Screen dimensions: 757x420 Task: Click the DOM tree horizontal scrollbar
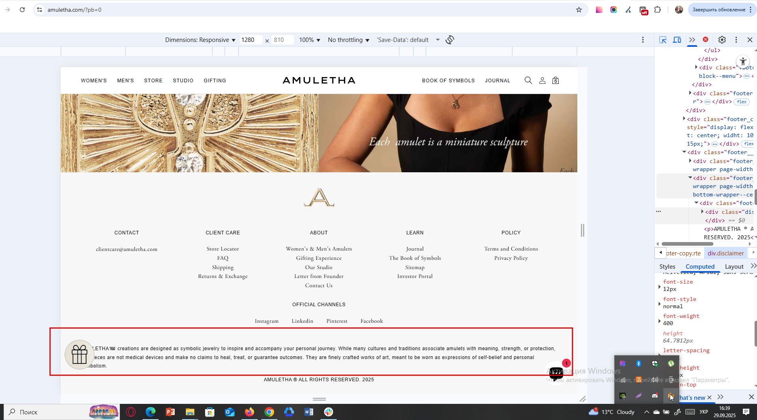[x=687, y=244]
